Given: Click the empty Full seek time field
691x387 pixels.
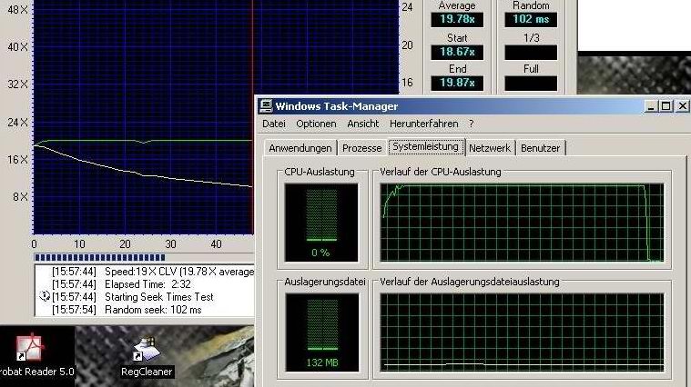Looking at the screenshot, I should [531, 83].
